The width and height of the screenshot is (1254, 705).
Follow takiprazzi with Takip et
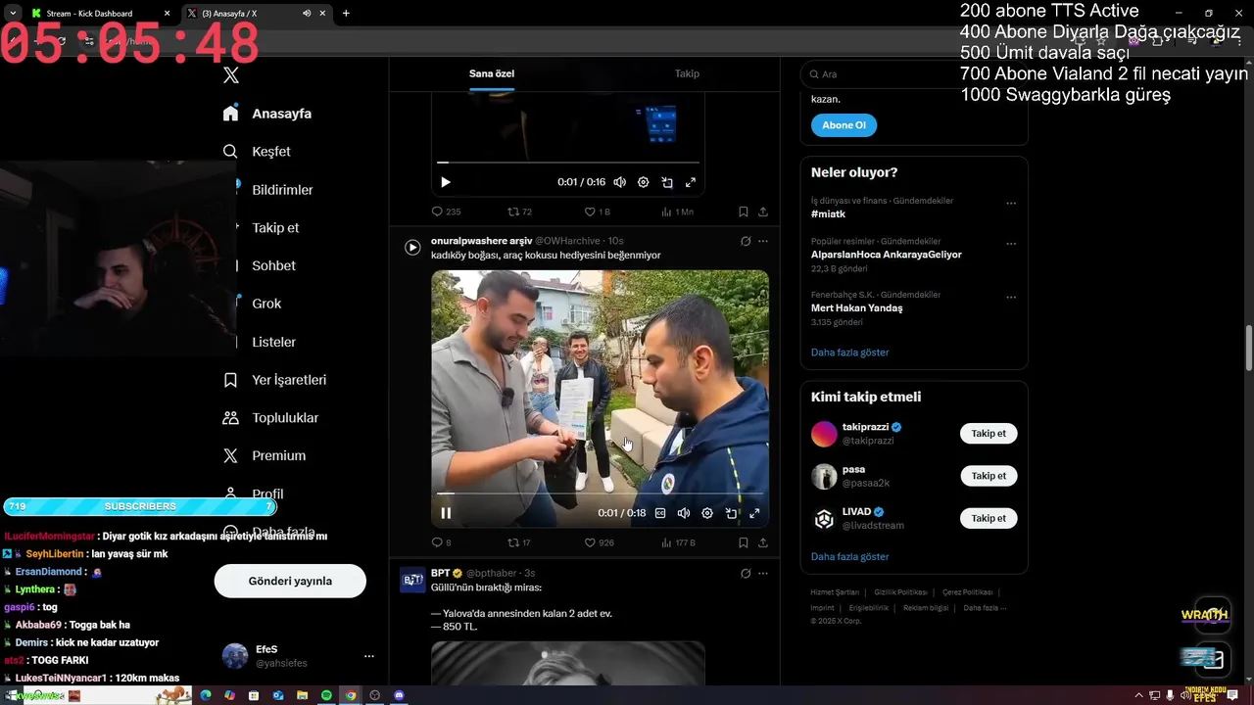(x=989, y=434)
